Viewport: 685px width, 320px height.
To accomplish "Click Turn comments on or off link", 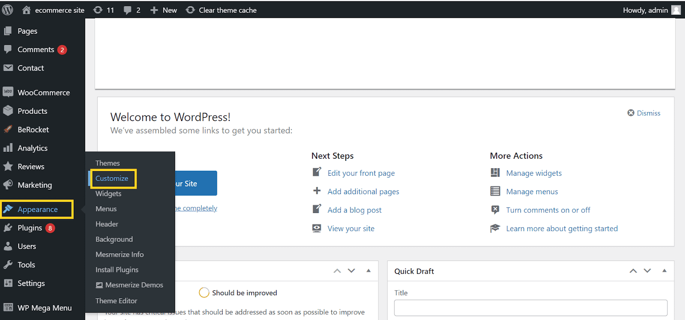I will [548, 210].
